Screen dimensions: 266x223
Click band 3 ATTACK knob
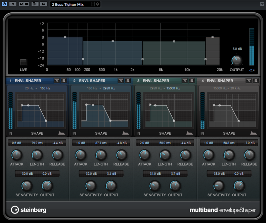[x=145, y=155]
